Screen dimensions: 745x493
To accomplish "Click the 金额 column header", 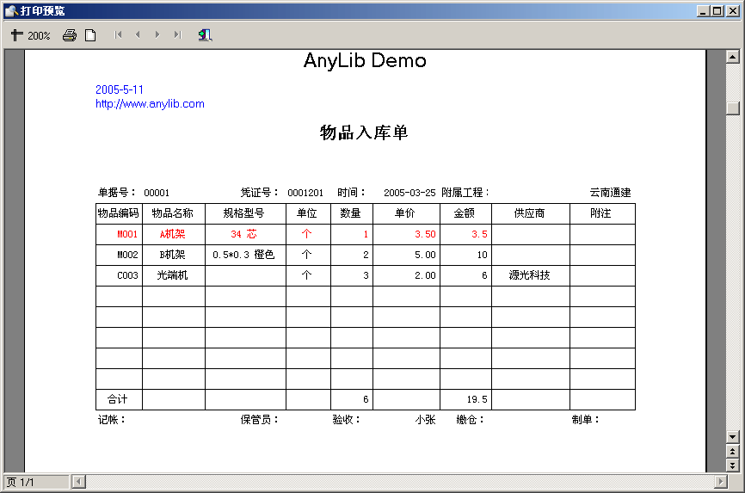I will (465, 213).
